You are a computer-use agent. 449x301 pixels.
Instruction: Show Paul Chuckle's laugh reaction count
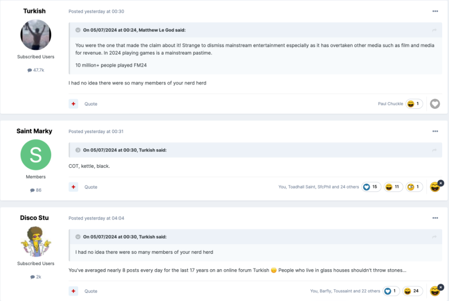click(x=414, y=104)
